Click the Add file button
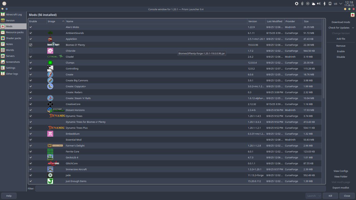Image resolution: width=356 pixels, height=200 pixels. (341, 39)
